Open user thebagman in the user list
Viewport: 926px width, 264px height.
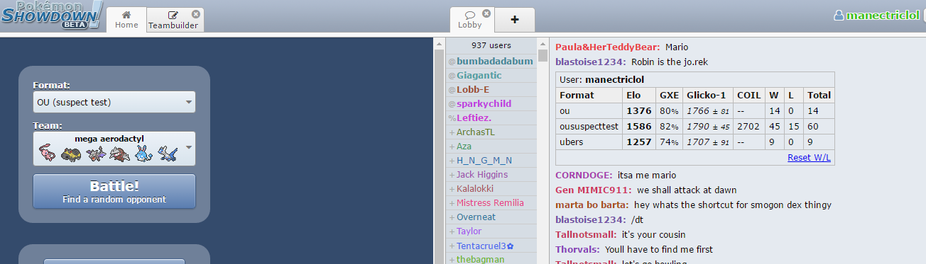pyautogui.click(x=491, y=259)
